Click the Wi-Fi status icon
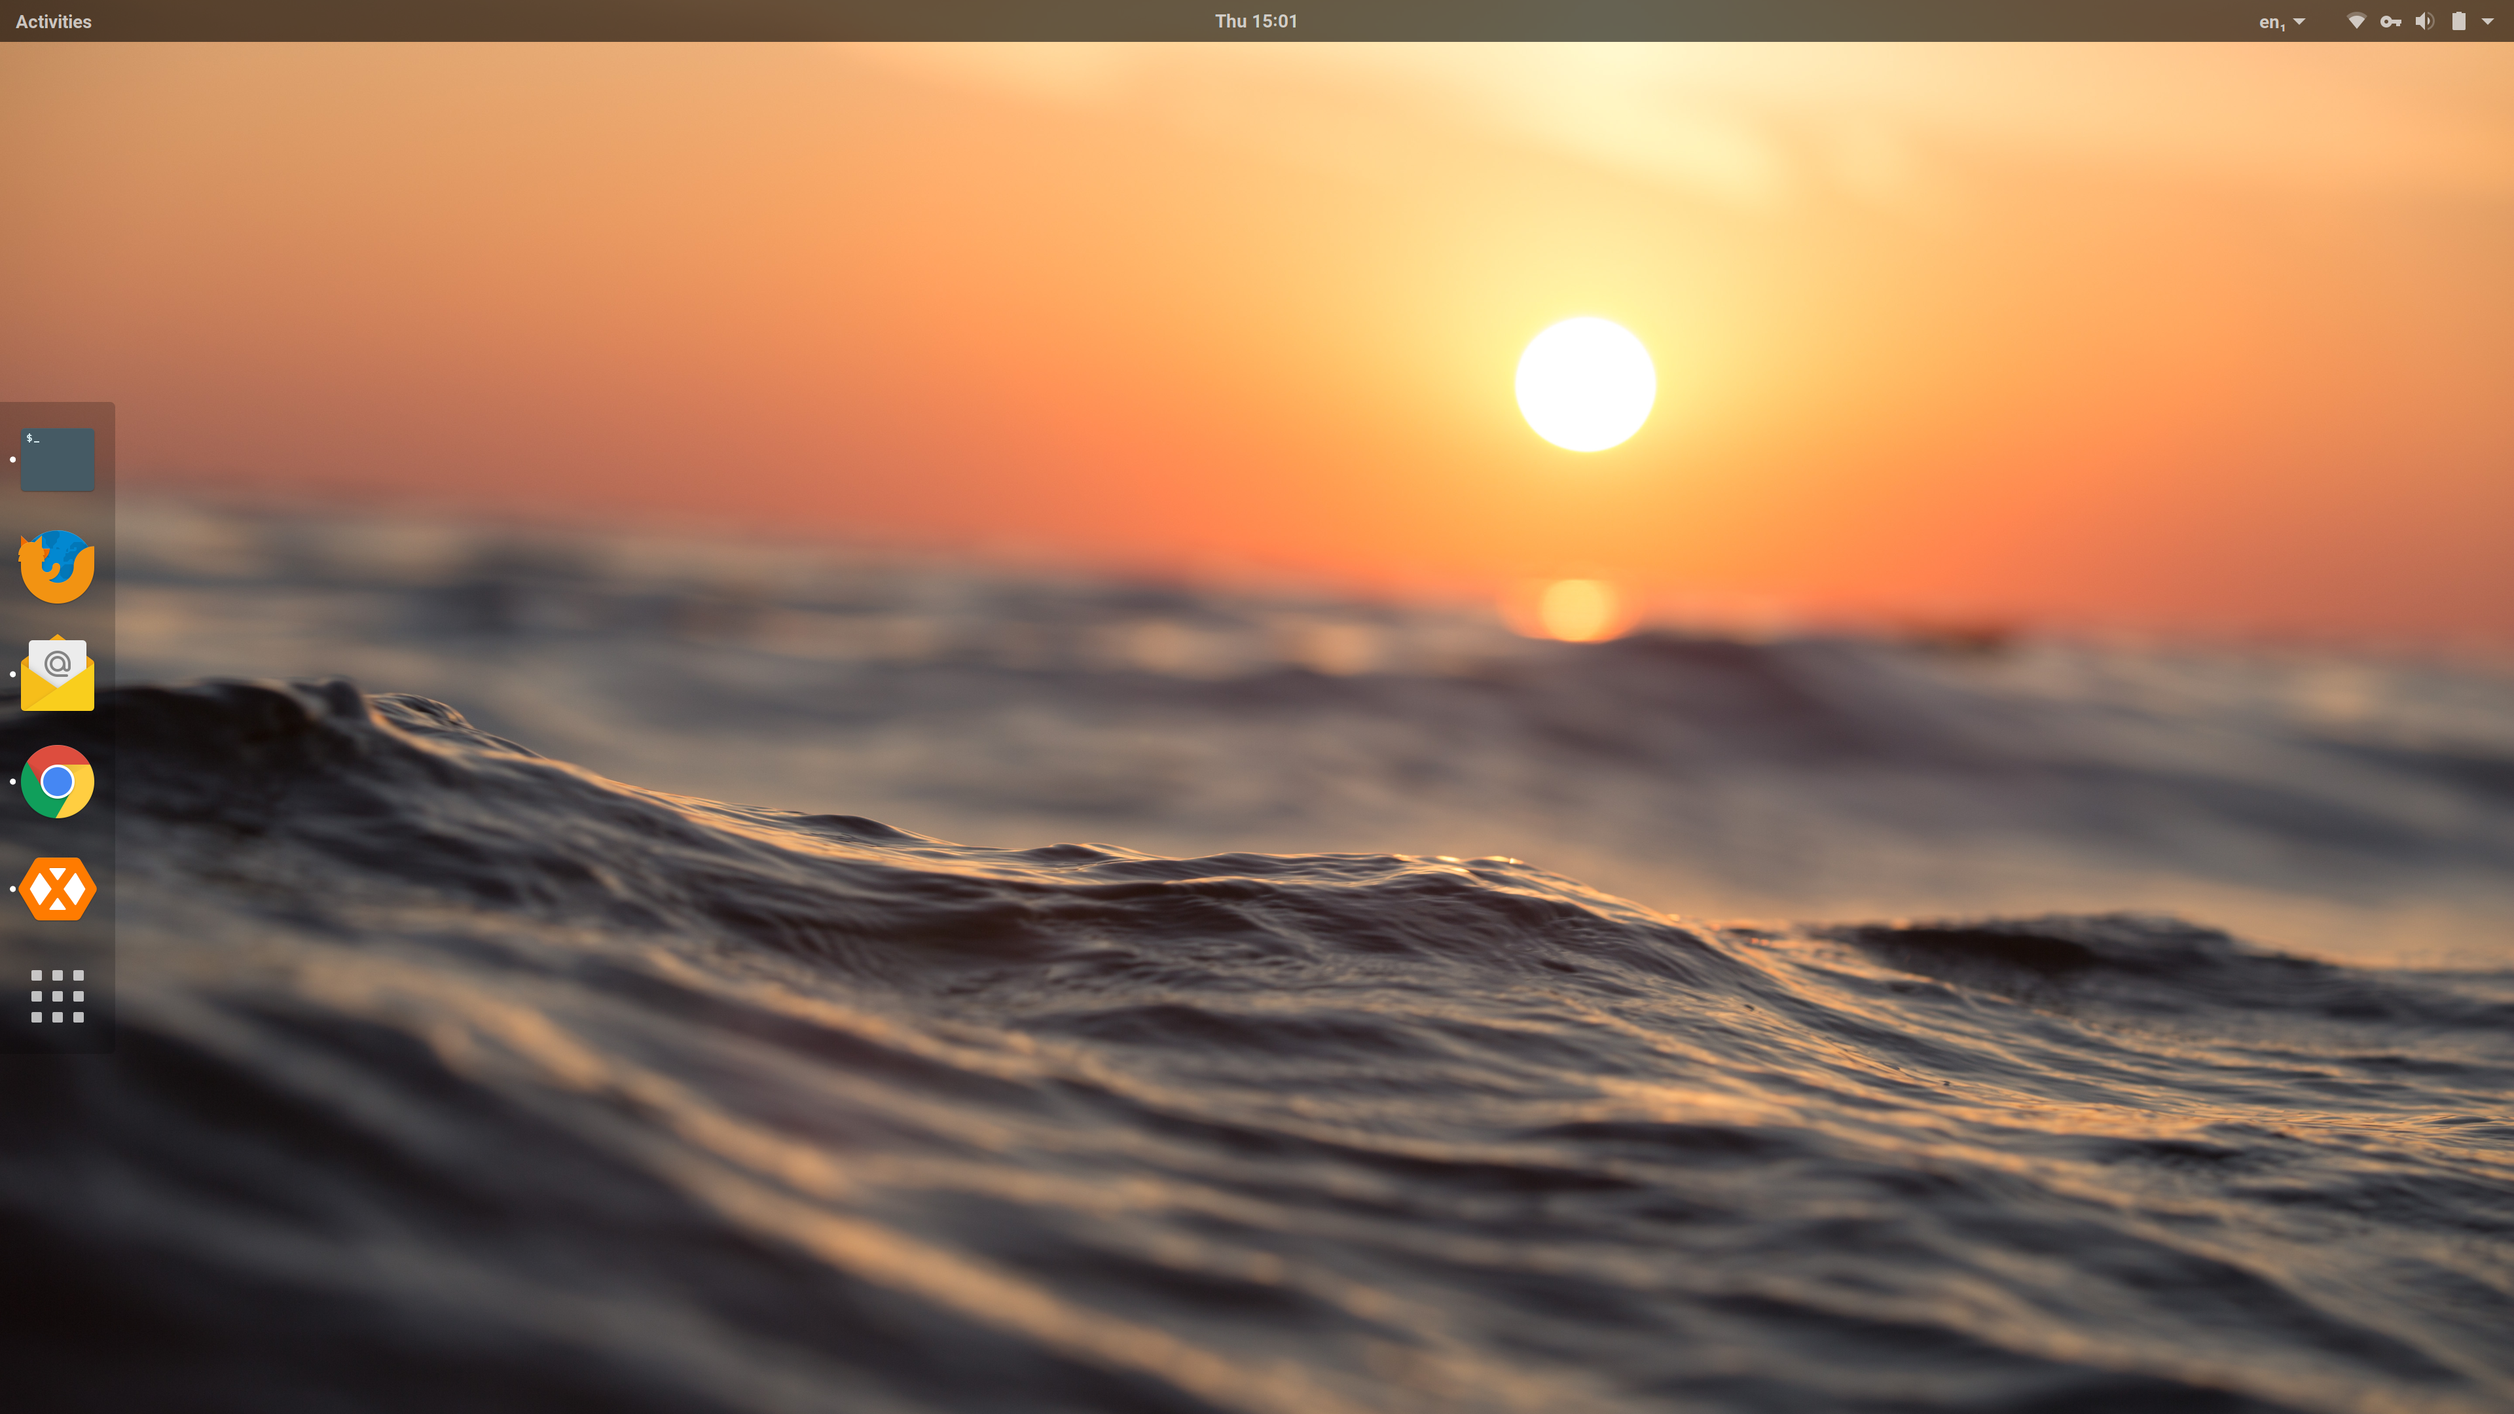 pyautogui.click(x=2356, y=22)
